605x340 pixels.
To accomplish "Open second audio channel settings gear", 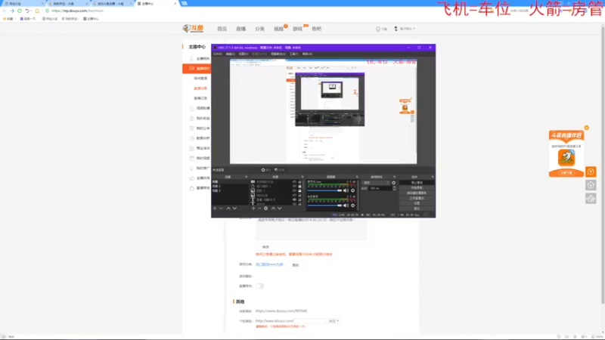I will click(x=353, y=205).
